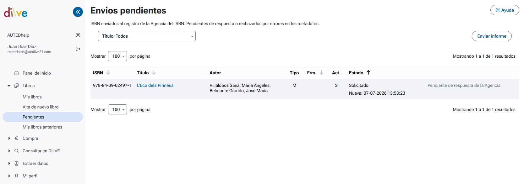This screenshot has height=184, width=529.
Task: Expand the Compra menu section
Action: 9,138
